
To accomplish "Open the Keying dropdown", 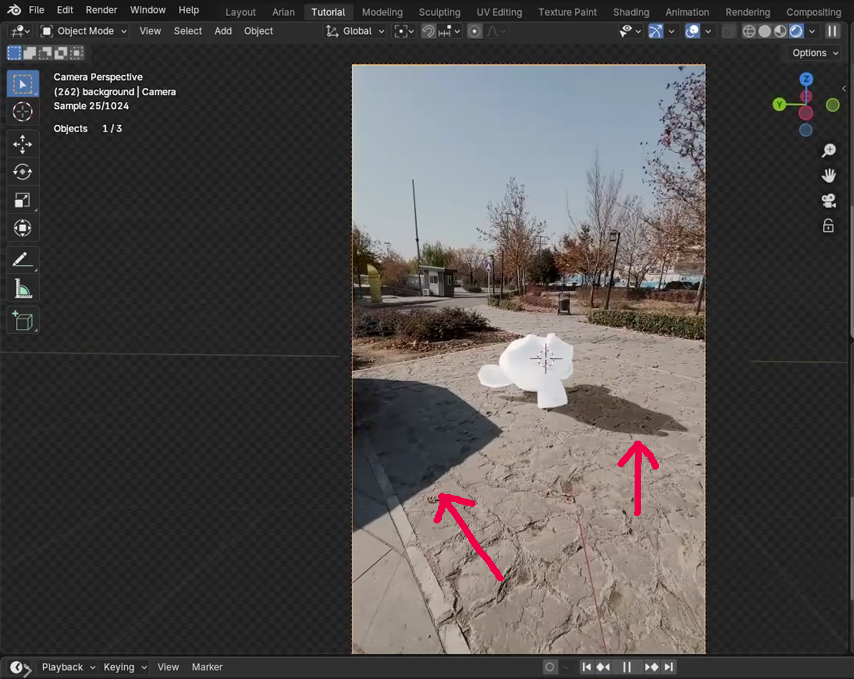I will coord(125,667).
